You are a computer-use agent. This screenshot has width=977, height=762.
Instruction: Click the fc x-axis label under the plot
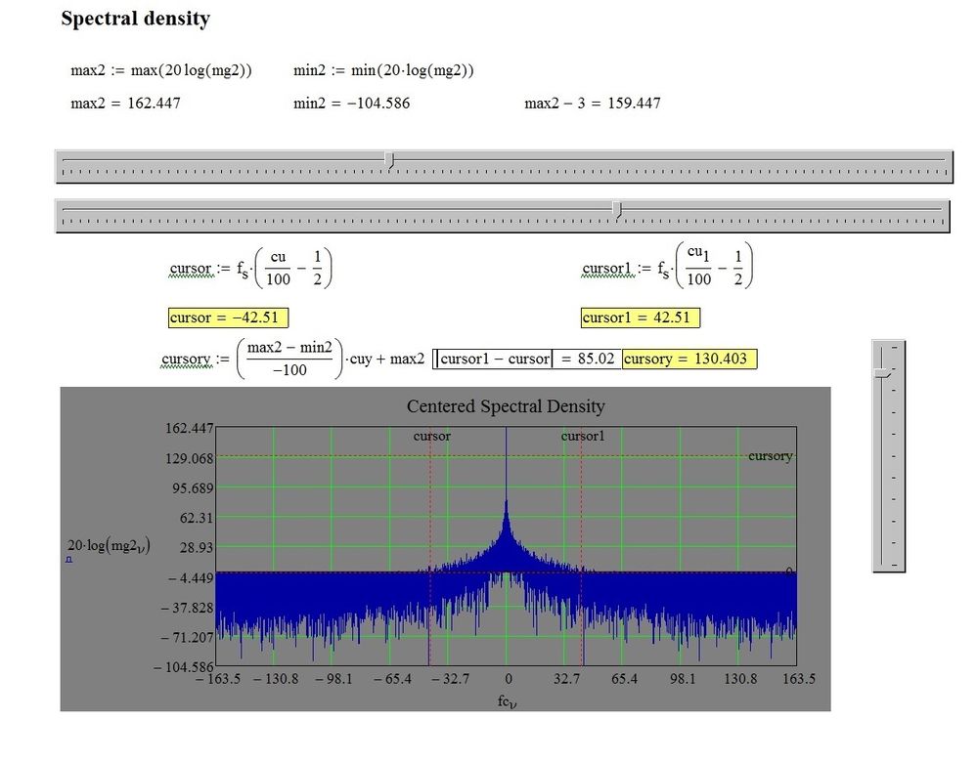[x=508, y=701]
